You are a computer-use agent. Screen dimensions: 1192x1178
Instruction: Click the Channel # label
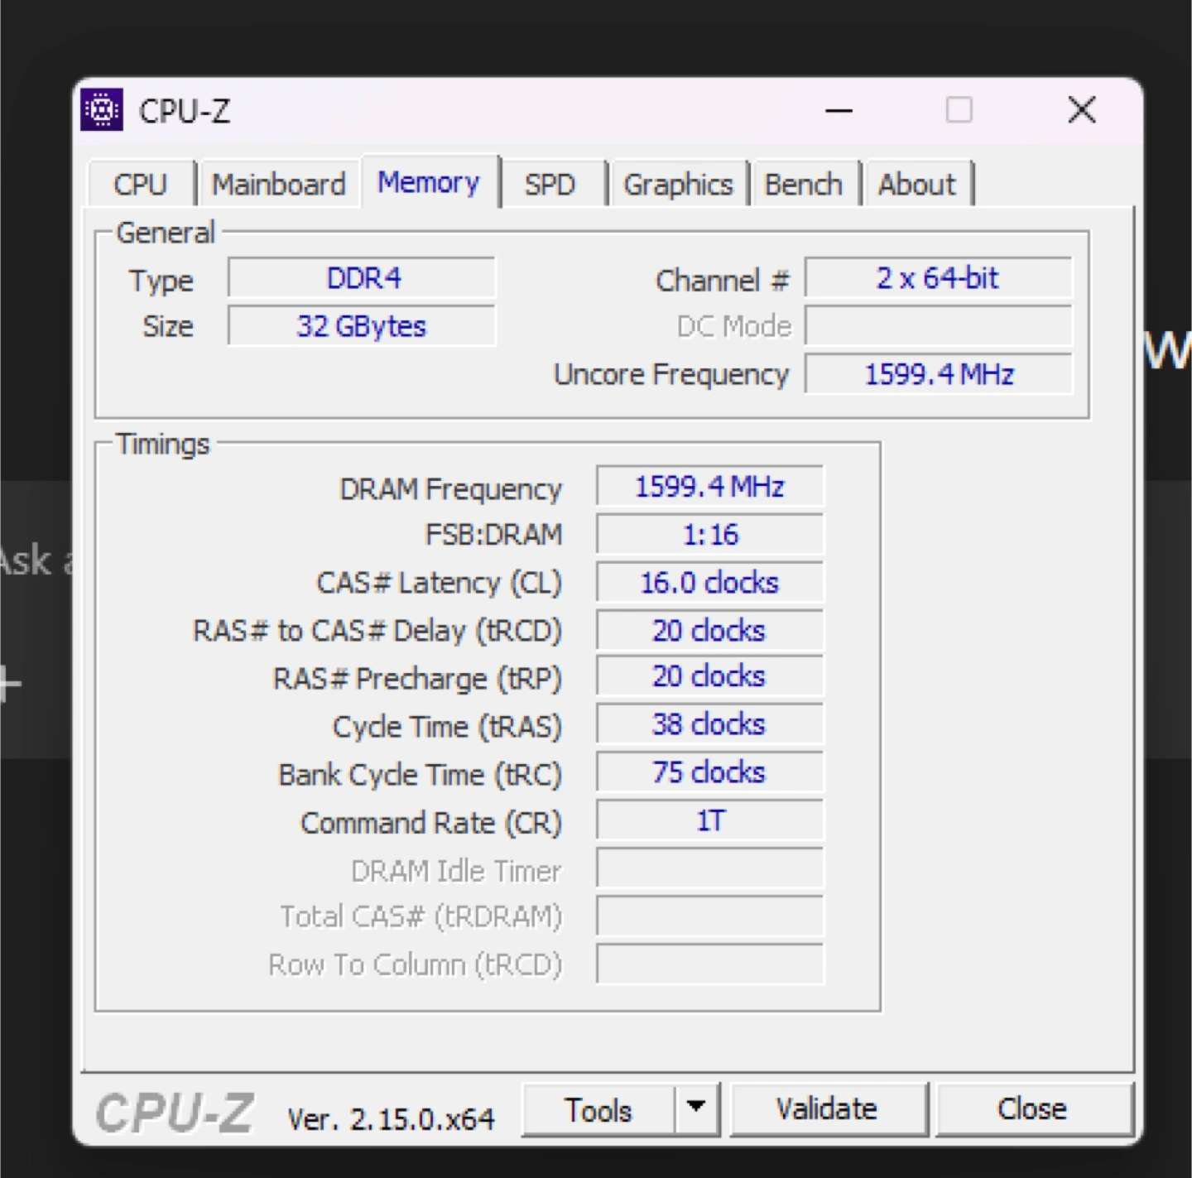pos(722,281)
